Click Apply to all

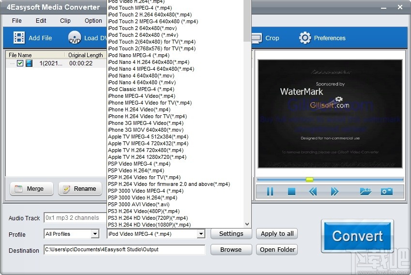pos(277,233)
